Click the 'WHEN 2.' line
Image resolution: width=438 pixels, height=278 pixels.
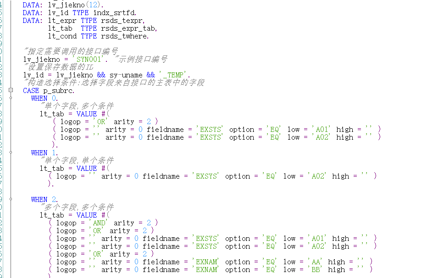(x=44, y=200)
